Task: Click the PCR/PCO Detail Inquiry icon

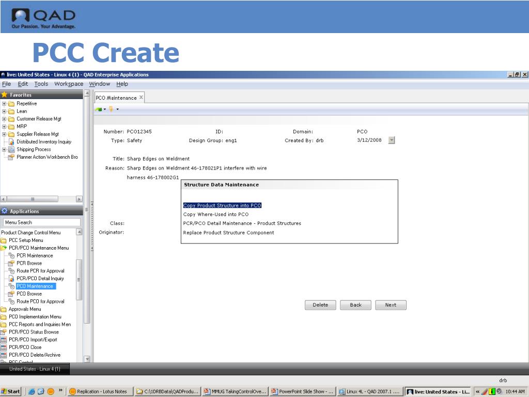Action: click(11, 279)
